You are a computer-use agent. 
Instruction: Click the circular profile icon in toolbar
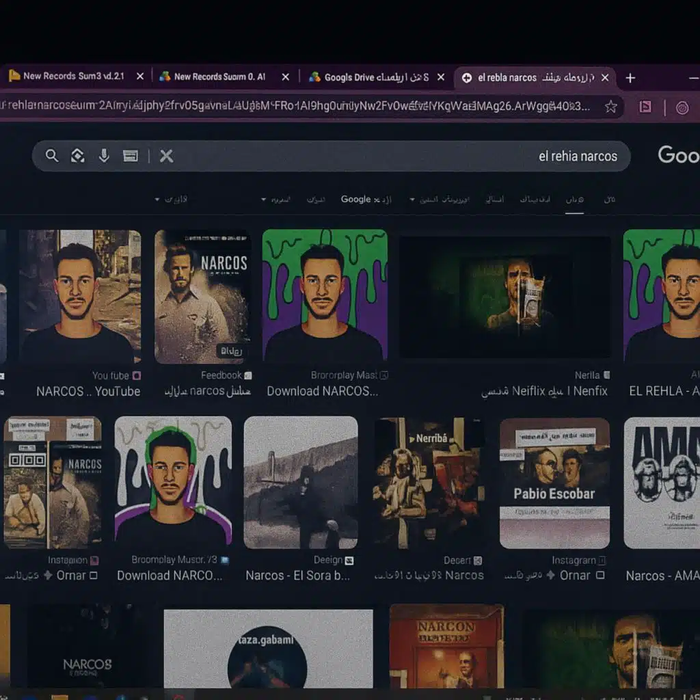point(682,107)
